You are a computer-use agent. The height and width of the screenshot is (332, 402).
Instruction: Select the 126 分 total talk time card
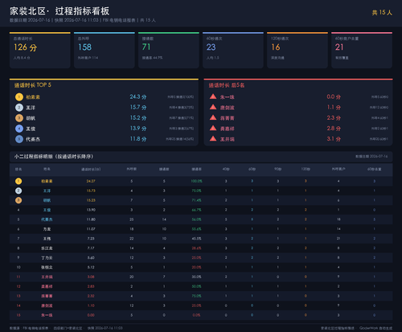point(40,50)
